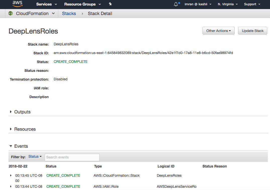
Task: Open the notifications bell icon
Action: [x=176, y=4]
